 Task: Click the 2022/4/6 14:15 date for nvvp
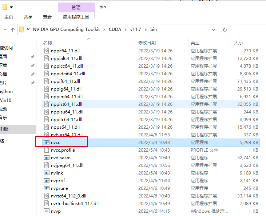click(x=154, y=211)
